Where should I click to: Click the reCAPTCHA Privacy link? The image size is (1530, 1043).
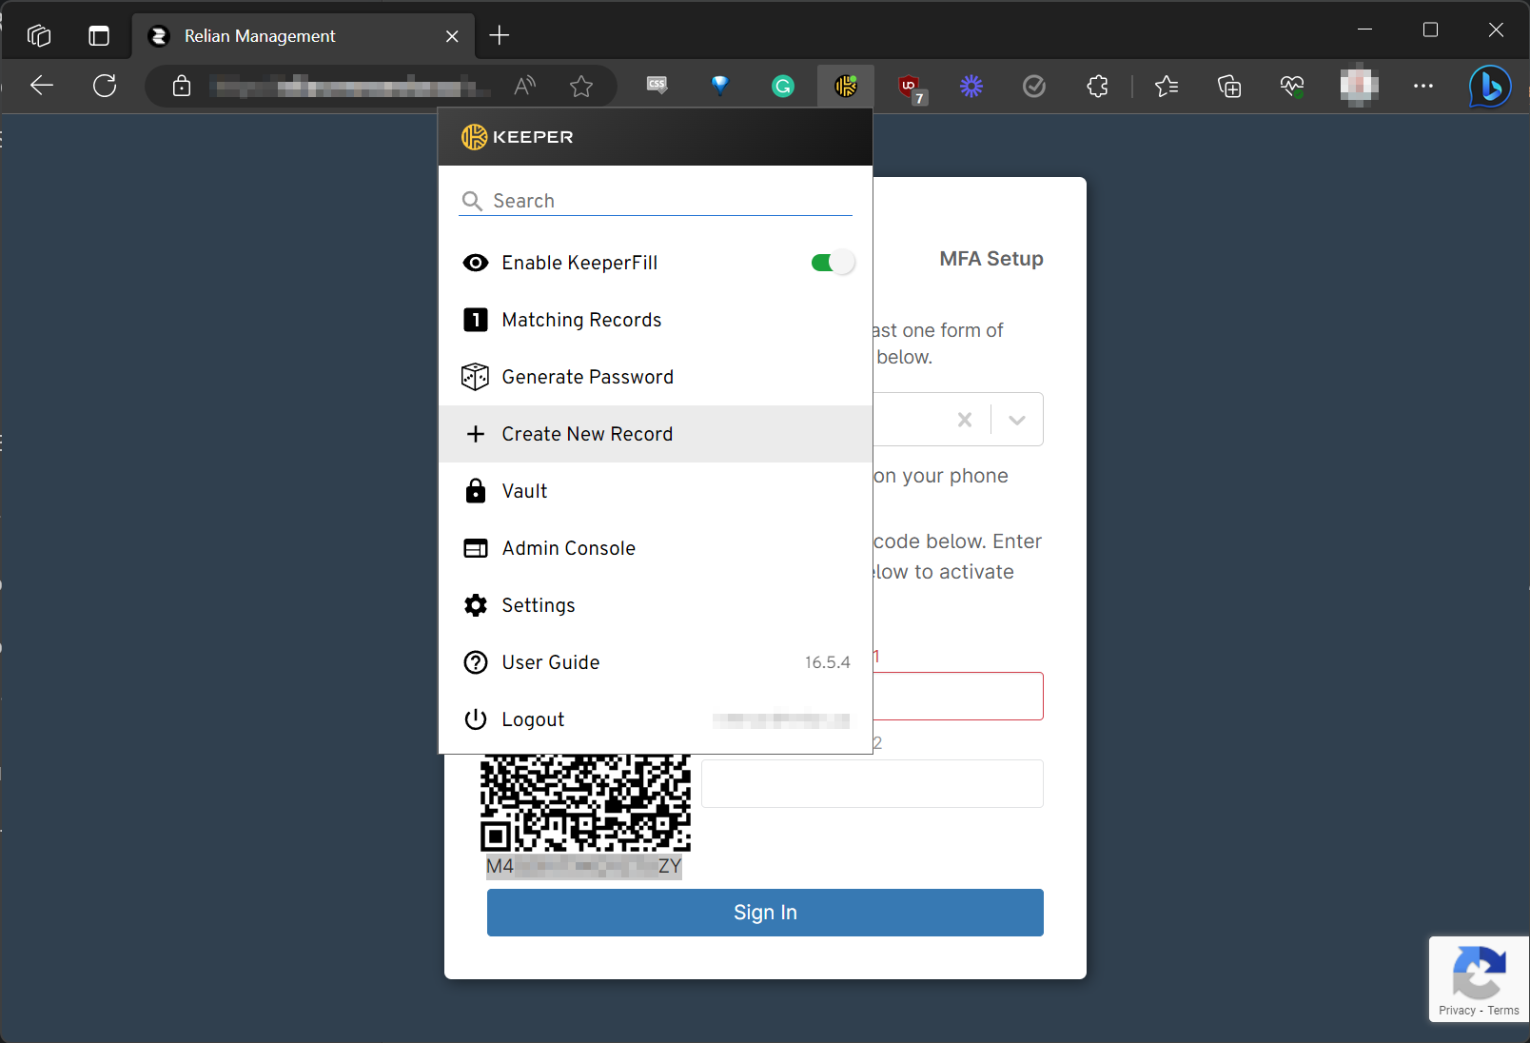click(x=1457, y=1011)
